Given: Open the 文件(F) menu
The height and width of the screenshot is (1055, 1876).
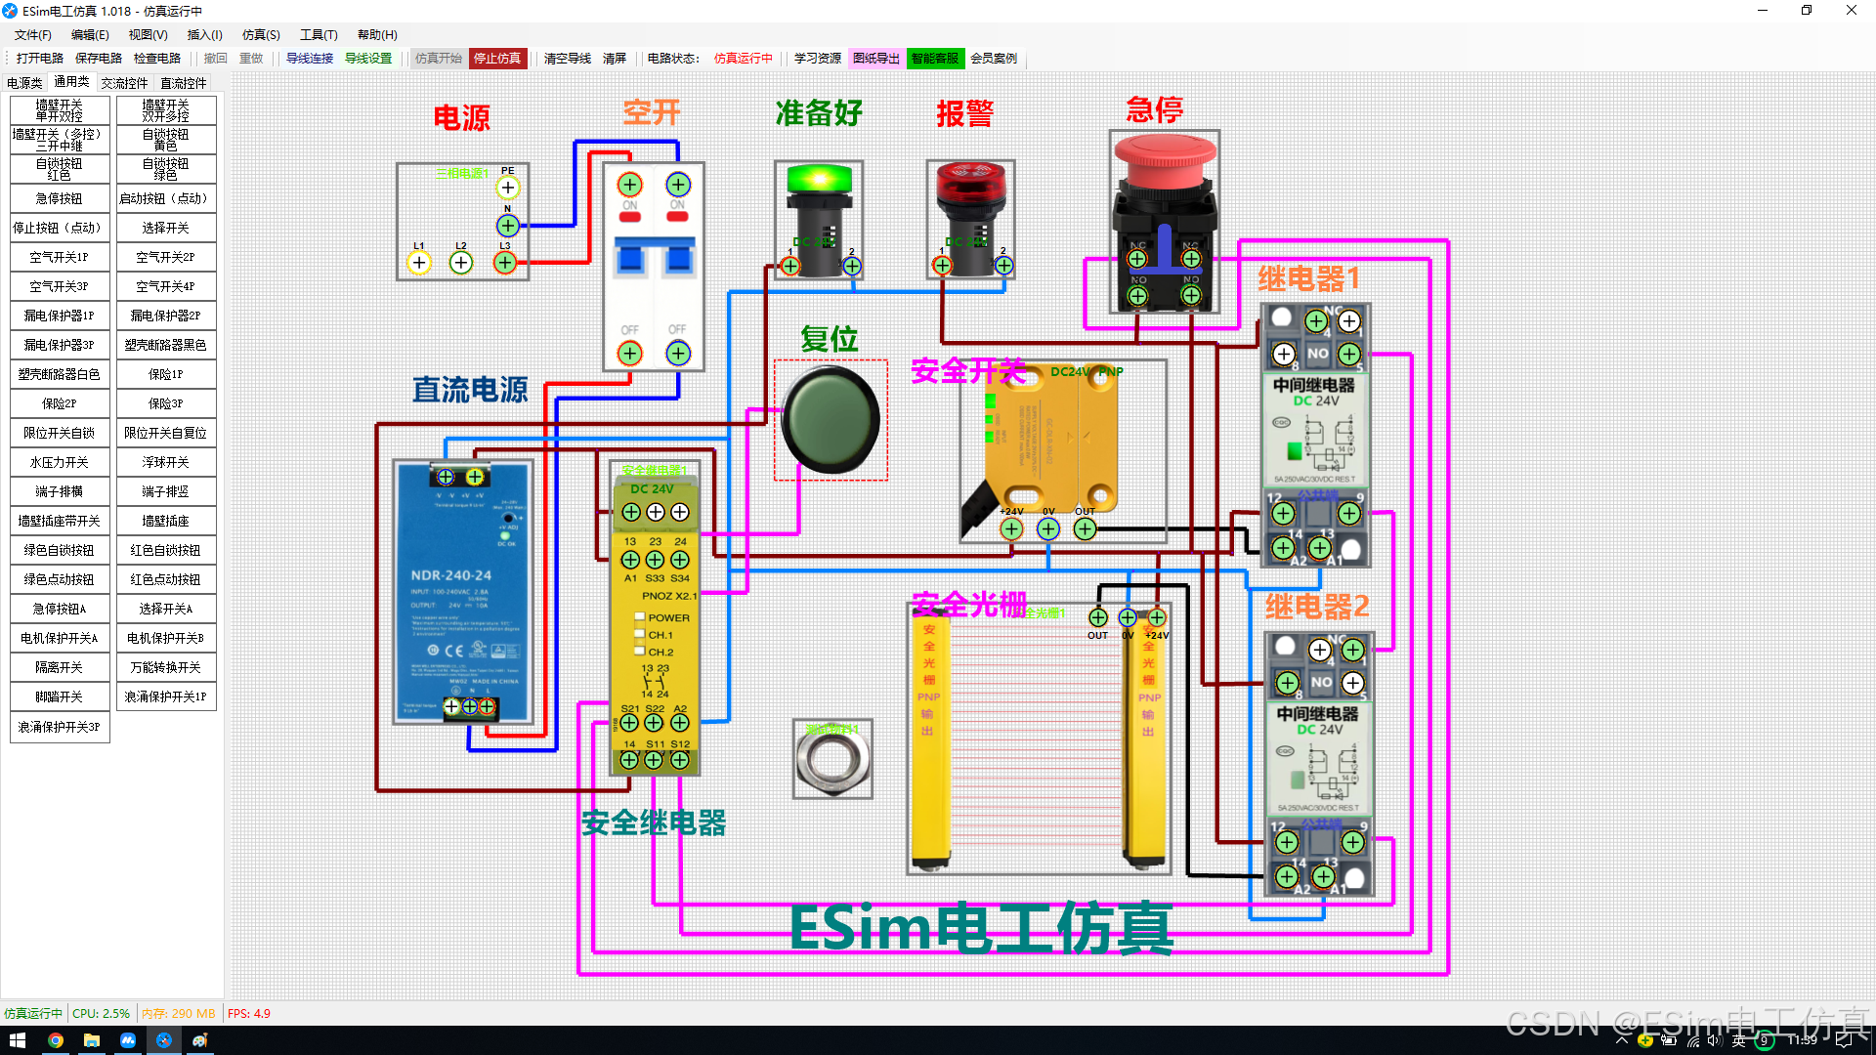Looking at the screenshot, I should [x=33, y=35].
